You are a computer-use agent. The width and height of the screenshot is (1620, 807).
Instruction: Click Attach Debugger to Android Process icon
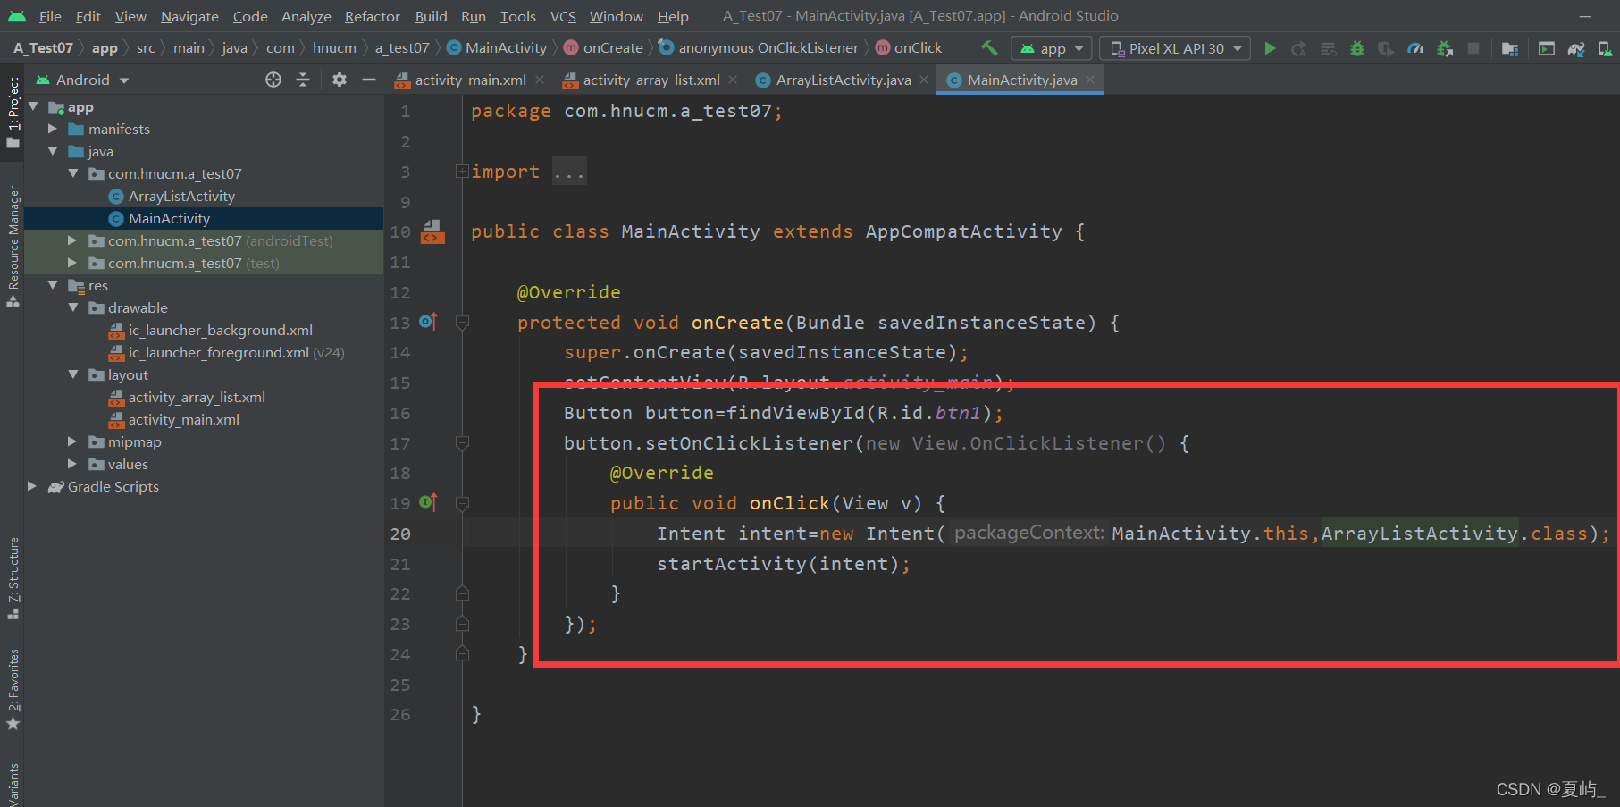click(x=1445, y=48)
